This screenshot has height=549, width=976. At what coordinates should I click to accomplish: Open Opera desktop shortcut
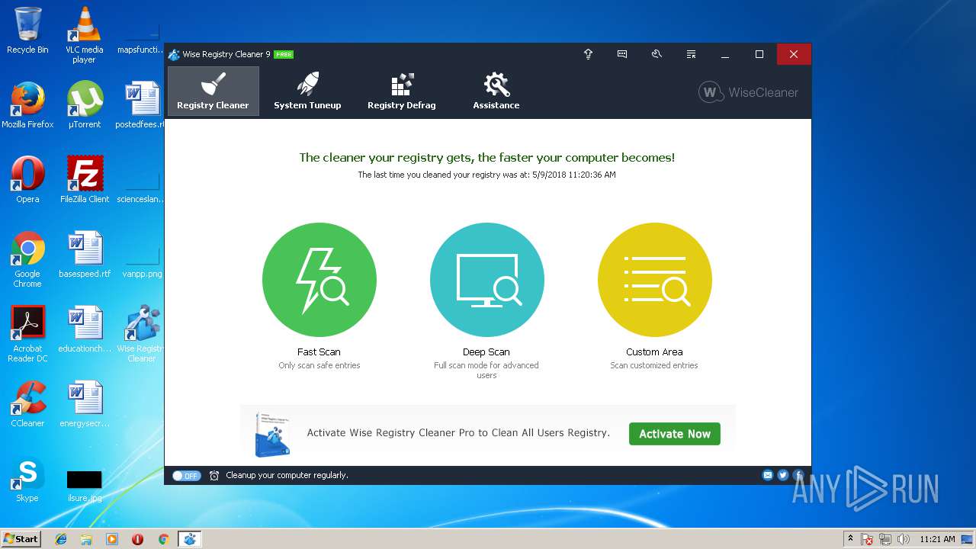[x=27, y=180]
